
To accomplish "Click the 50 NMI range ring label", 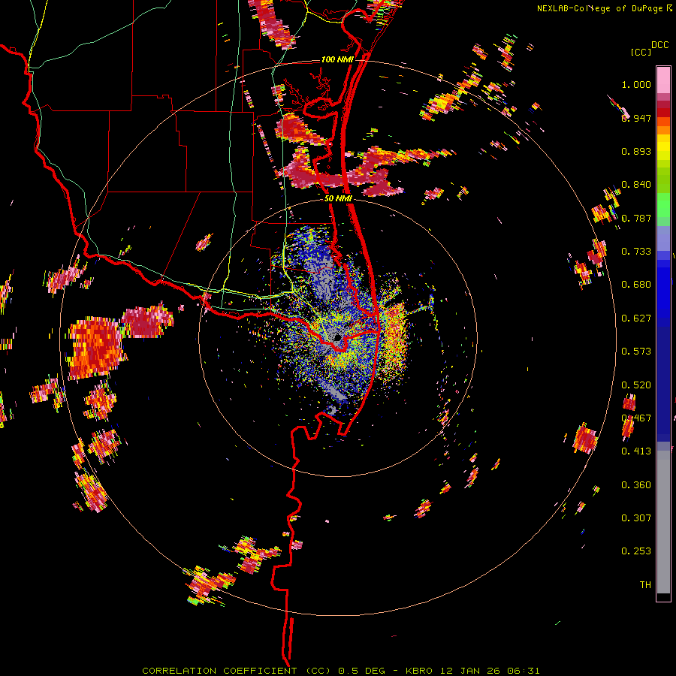I will (338, 198).
